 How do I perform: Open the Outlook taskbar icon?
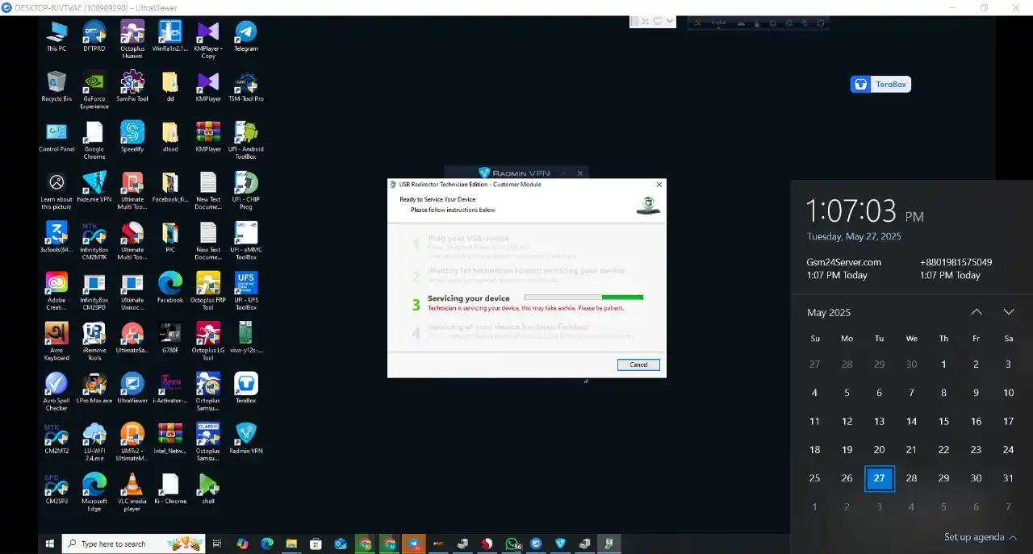tap(340, 544)
